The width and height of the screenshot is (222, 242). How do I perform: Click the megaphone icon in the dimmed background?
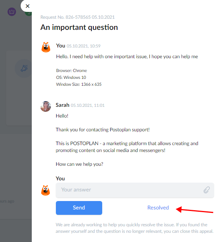tap(24, 68)
